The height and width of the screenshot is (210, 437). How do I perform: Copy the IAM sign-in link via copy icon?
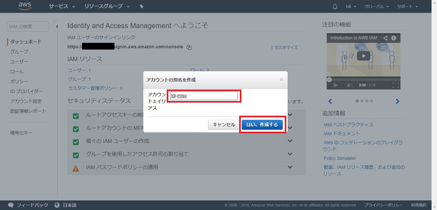point(189,47)
